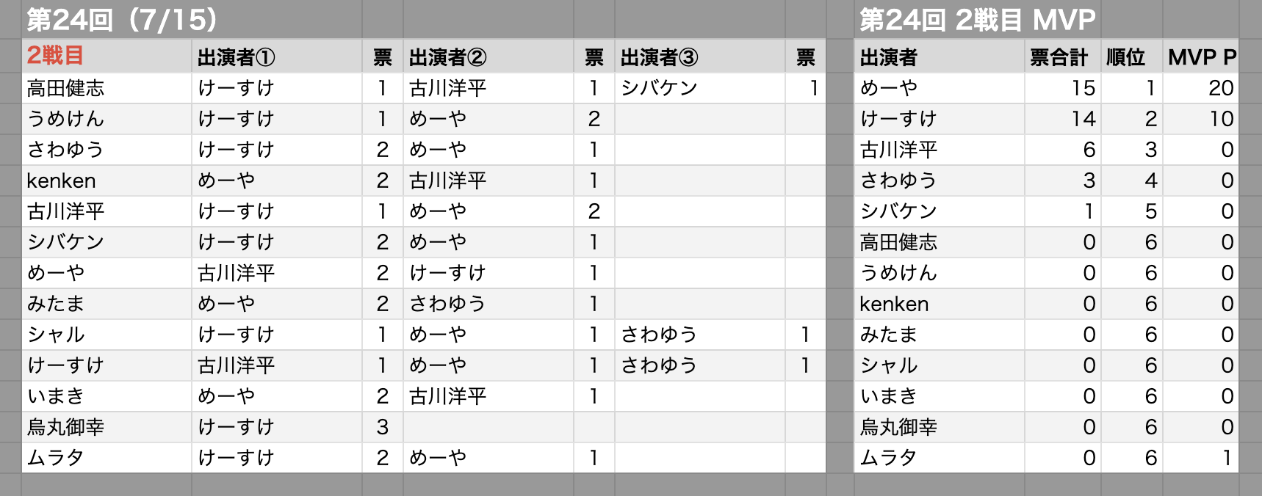
Task: Select the MVP P column header
Action: click(x=1201, y=56)
